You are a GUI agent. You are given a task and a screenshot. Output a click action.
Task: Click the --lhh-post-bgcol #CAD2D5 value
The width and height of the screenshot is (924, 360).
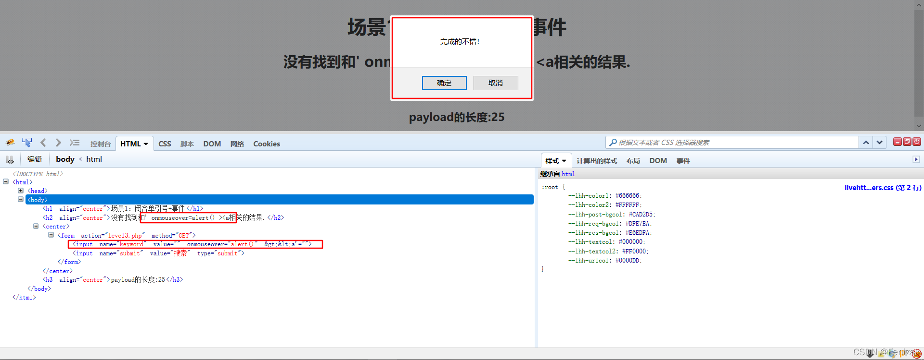(x=641, y=215)
